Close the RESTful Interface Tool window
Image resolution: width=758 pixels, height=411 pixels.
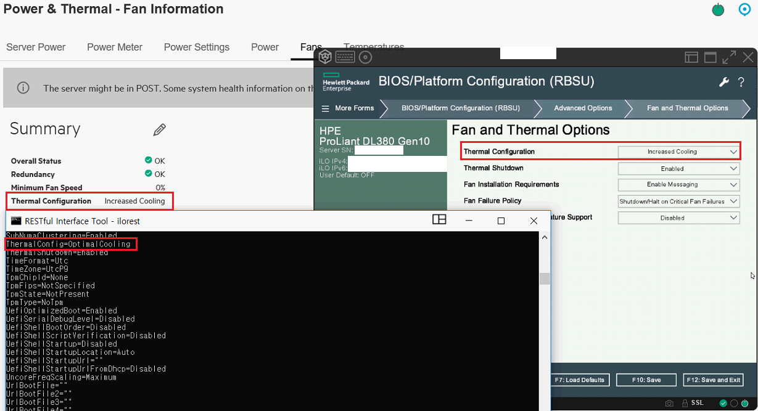(533, 221)
